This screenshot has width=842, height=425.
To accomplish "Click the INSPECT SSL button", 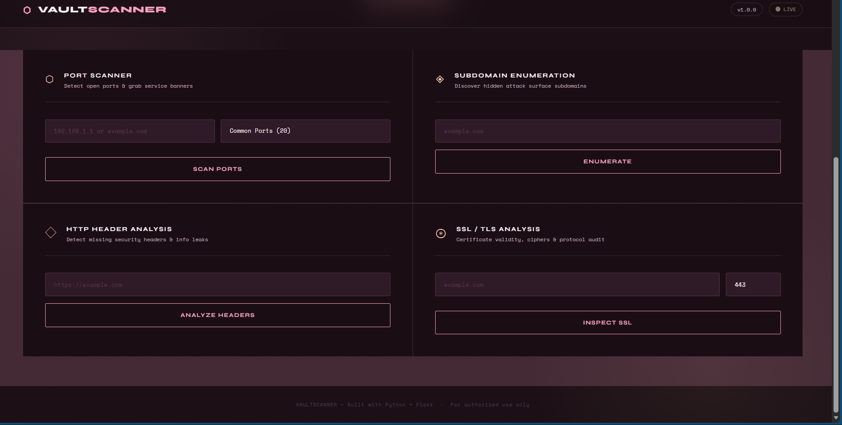I will pos(608,323).
